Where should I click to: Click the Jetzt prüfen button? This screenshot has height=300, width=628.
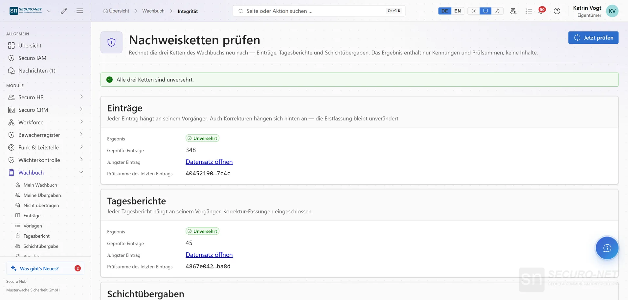click(x=593, y=38)
